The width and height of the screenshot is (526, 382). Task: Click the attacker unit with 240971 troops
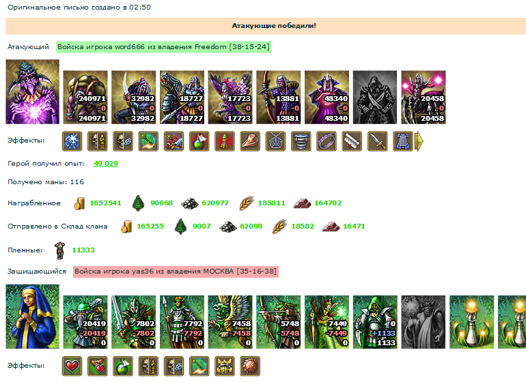[85, 97]
